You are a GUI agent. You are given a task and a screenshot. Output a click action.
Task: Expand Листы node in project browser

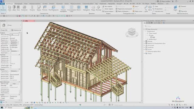(x=144, y=45)
